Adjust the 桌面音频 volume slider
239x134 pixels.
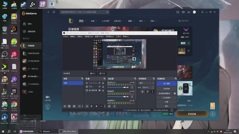117,96
